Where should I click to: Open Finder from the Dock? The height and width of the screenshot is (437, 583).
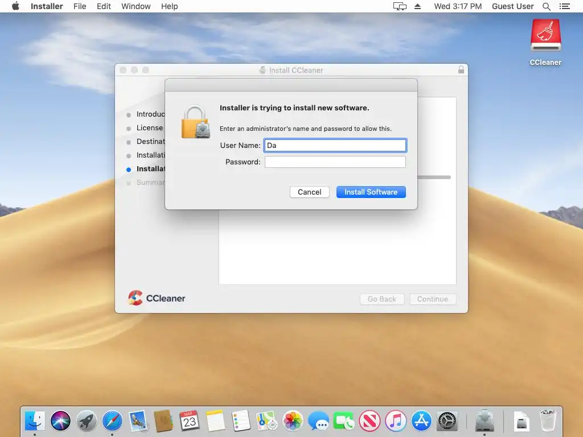coord(35,421)
